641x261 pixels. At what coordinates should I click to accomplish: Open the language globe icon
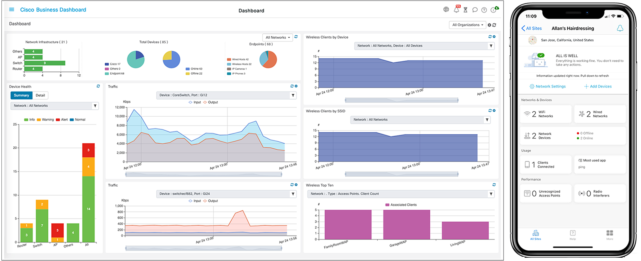point(446,10)
